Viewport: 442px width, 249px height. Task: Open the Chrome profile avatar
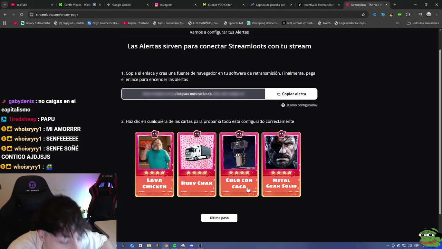(x=429, y=15)
